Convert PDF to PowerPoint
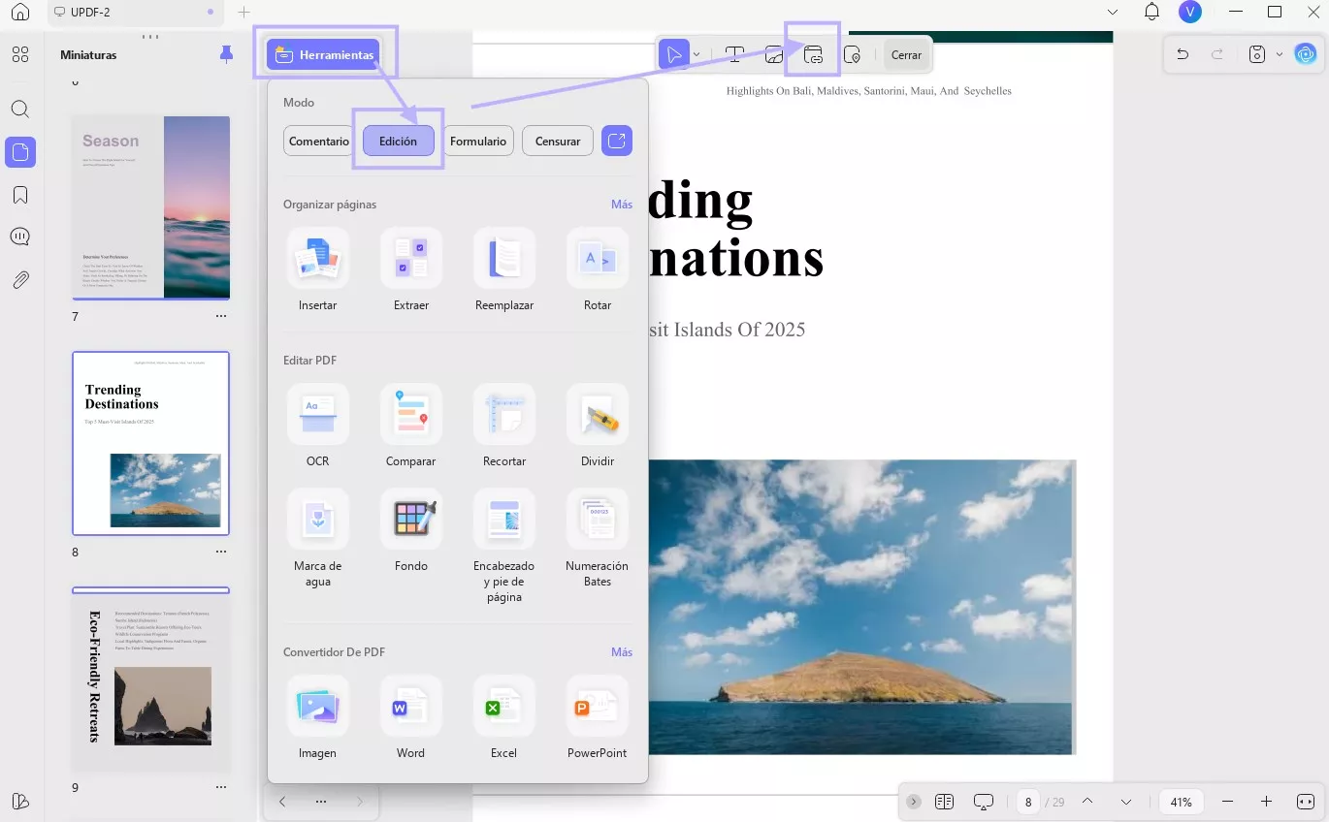1329x822 pixels. 598,718
